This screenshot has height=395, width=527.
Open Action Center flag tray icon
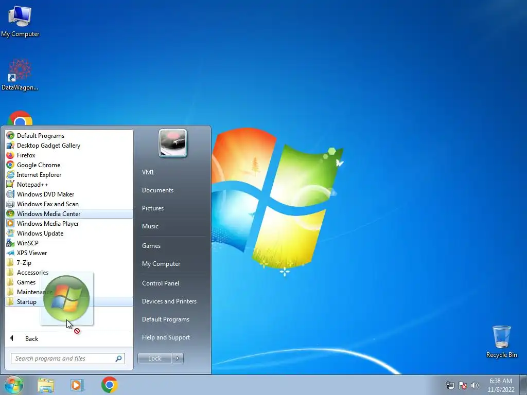(463, 385)
